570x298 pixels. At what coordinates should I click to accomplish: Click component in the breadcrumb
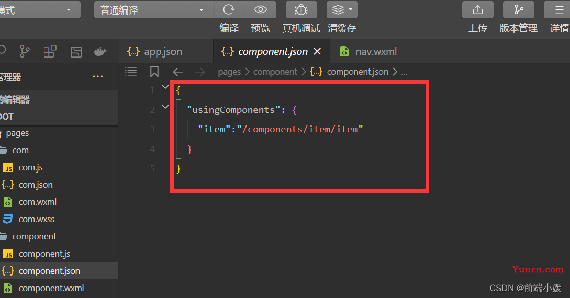pyautogui.click(x=275, y=72)
